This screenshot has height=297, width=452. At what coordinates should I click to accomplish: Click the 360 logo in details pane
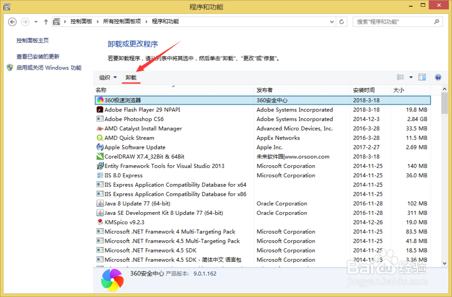[113, 280]
